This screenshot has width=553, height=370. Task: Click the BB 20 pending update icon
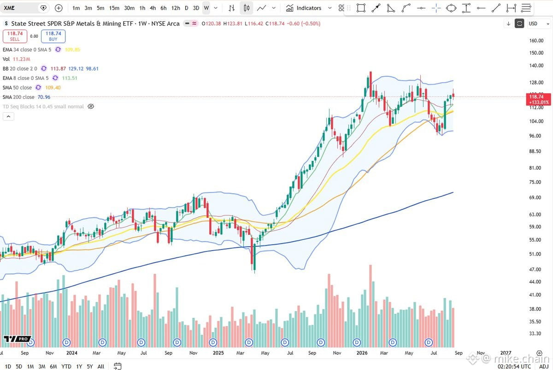pyautogui.click(x=44, y=68)
